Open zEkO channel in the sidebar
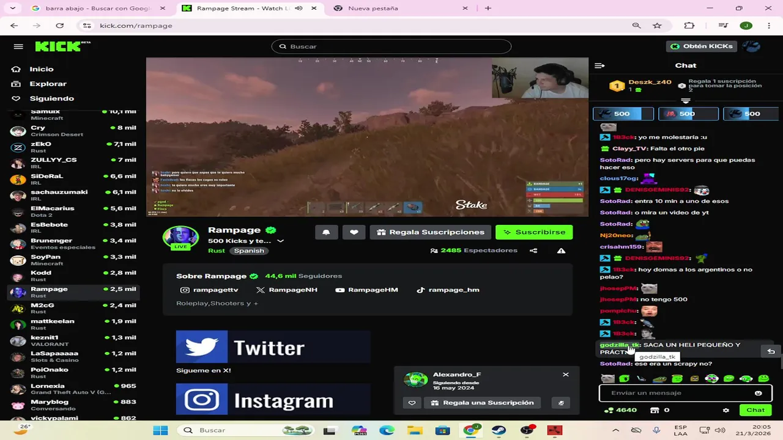Image resolution: width=783 pixels, height=440 pixels. 73,147
